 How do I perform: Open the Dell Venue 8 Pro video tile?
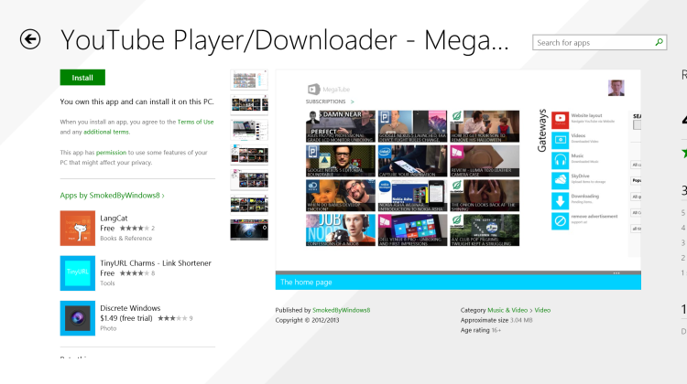click(413, 230)
